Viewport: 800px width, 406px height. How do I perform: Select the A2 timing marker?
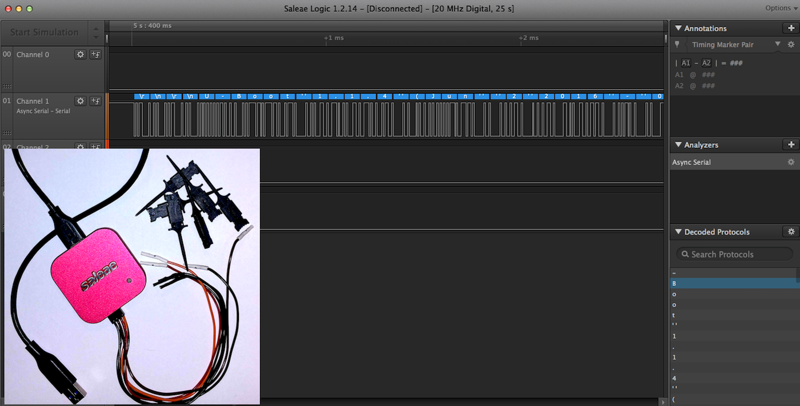click(x=706, y=63)
